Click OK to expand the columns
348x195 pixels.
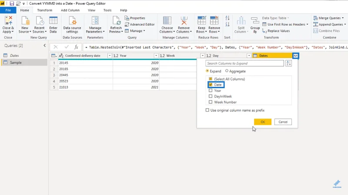click(x=263, y=122)
